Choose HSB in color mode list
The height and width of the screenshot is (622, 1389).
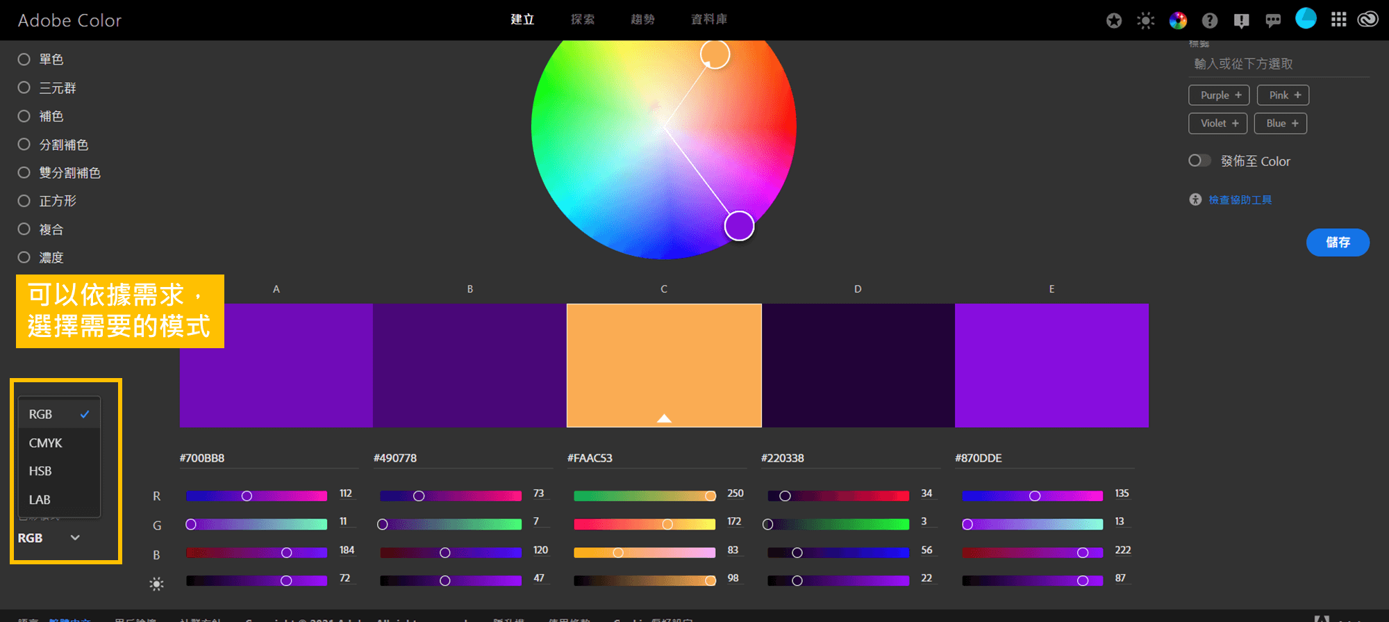pyautogui.click(x=59, y=471)
